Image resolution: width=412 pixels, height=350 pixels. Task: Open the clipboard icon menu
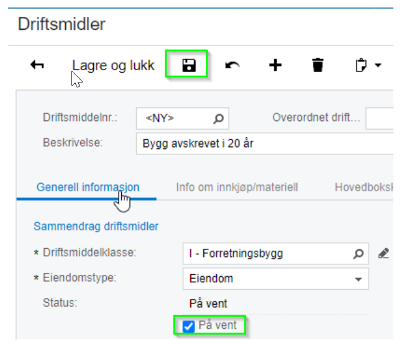361,65
